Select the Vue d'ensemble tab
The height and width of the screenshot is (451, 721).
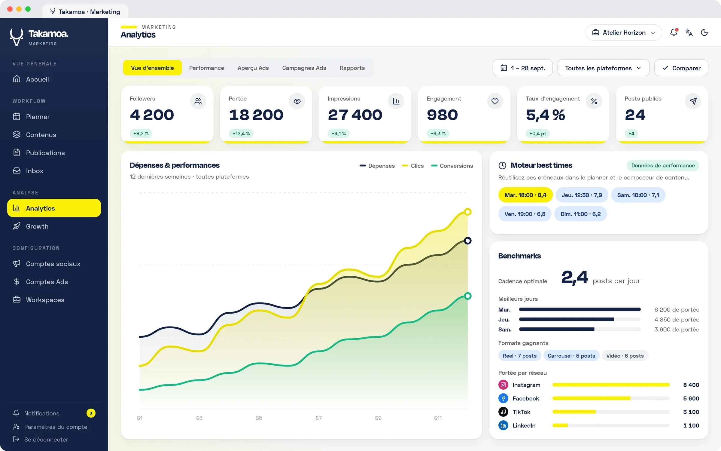152,68
